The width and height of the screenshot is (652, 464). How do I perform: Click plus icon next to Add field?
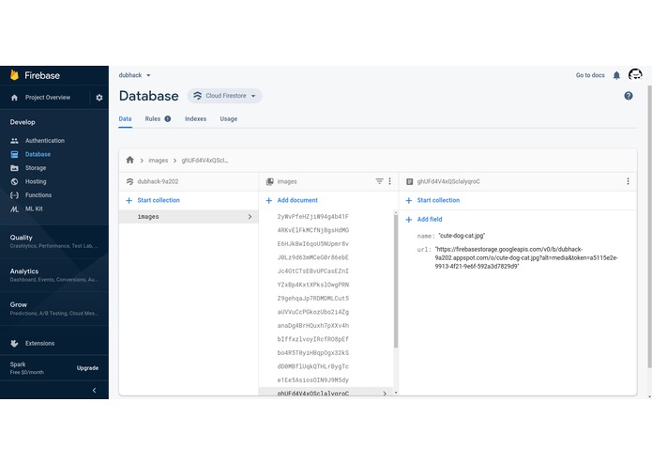point(409,219)
